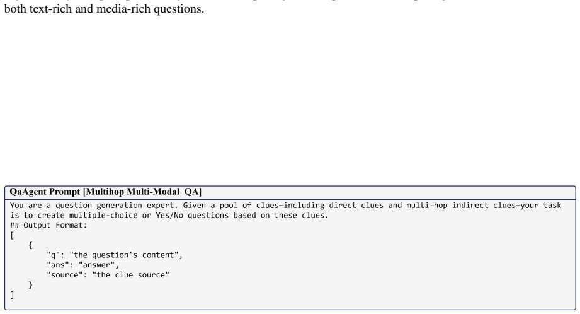
Task: Click the closing square bracket of the array
Action: point(12,295)
